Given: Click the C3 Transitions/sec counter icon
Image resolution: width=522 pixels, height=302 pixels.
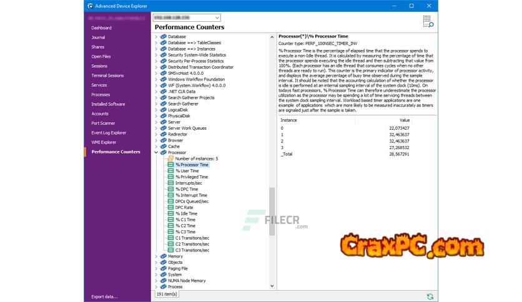Looking at the screenshot, I should tap(170, 250).
